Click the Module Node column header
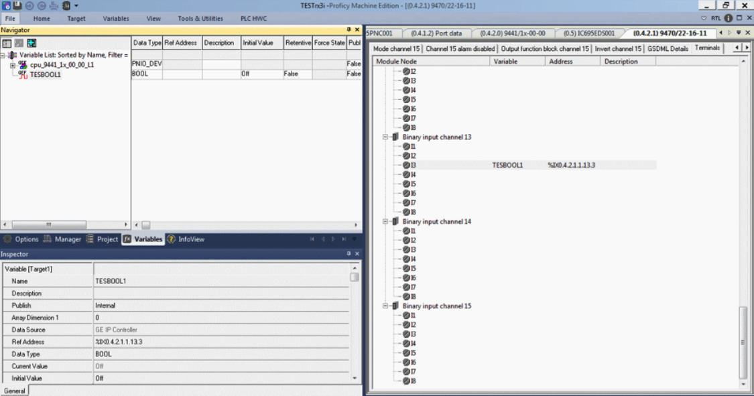This screenshot has width=754, height=396. click(x=432, y=62)
